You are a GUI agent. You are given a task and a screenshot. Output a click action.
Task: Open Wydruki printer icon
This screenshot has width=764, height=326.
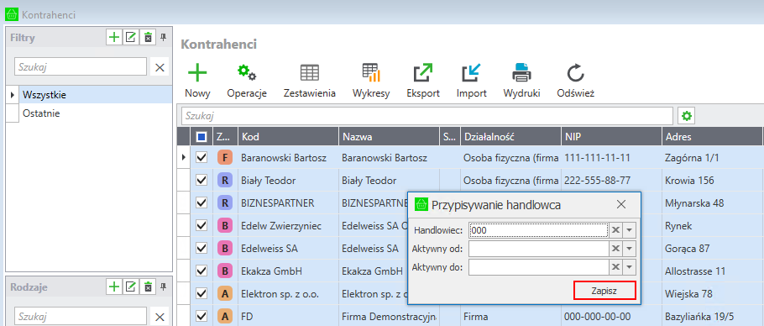pyautogui.click(x=521, y=73)
